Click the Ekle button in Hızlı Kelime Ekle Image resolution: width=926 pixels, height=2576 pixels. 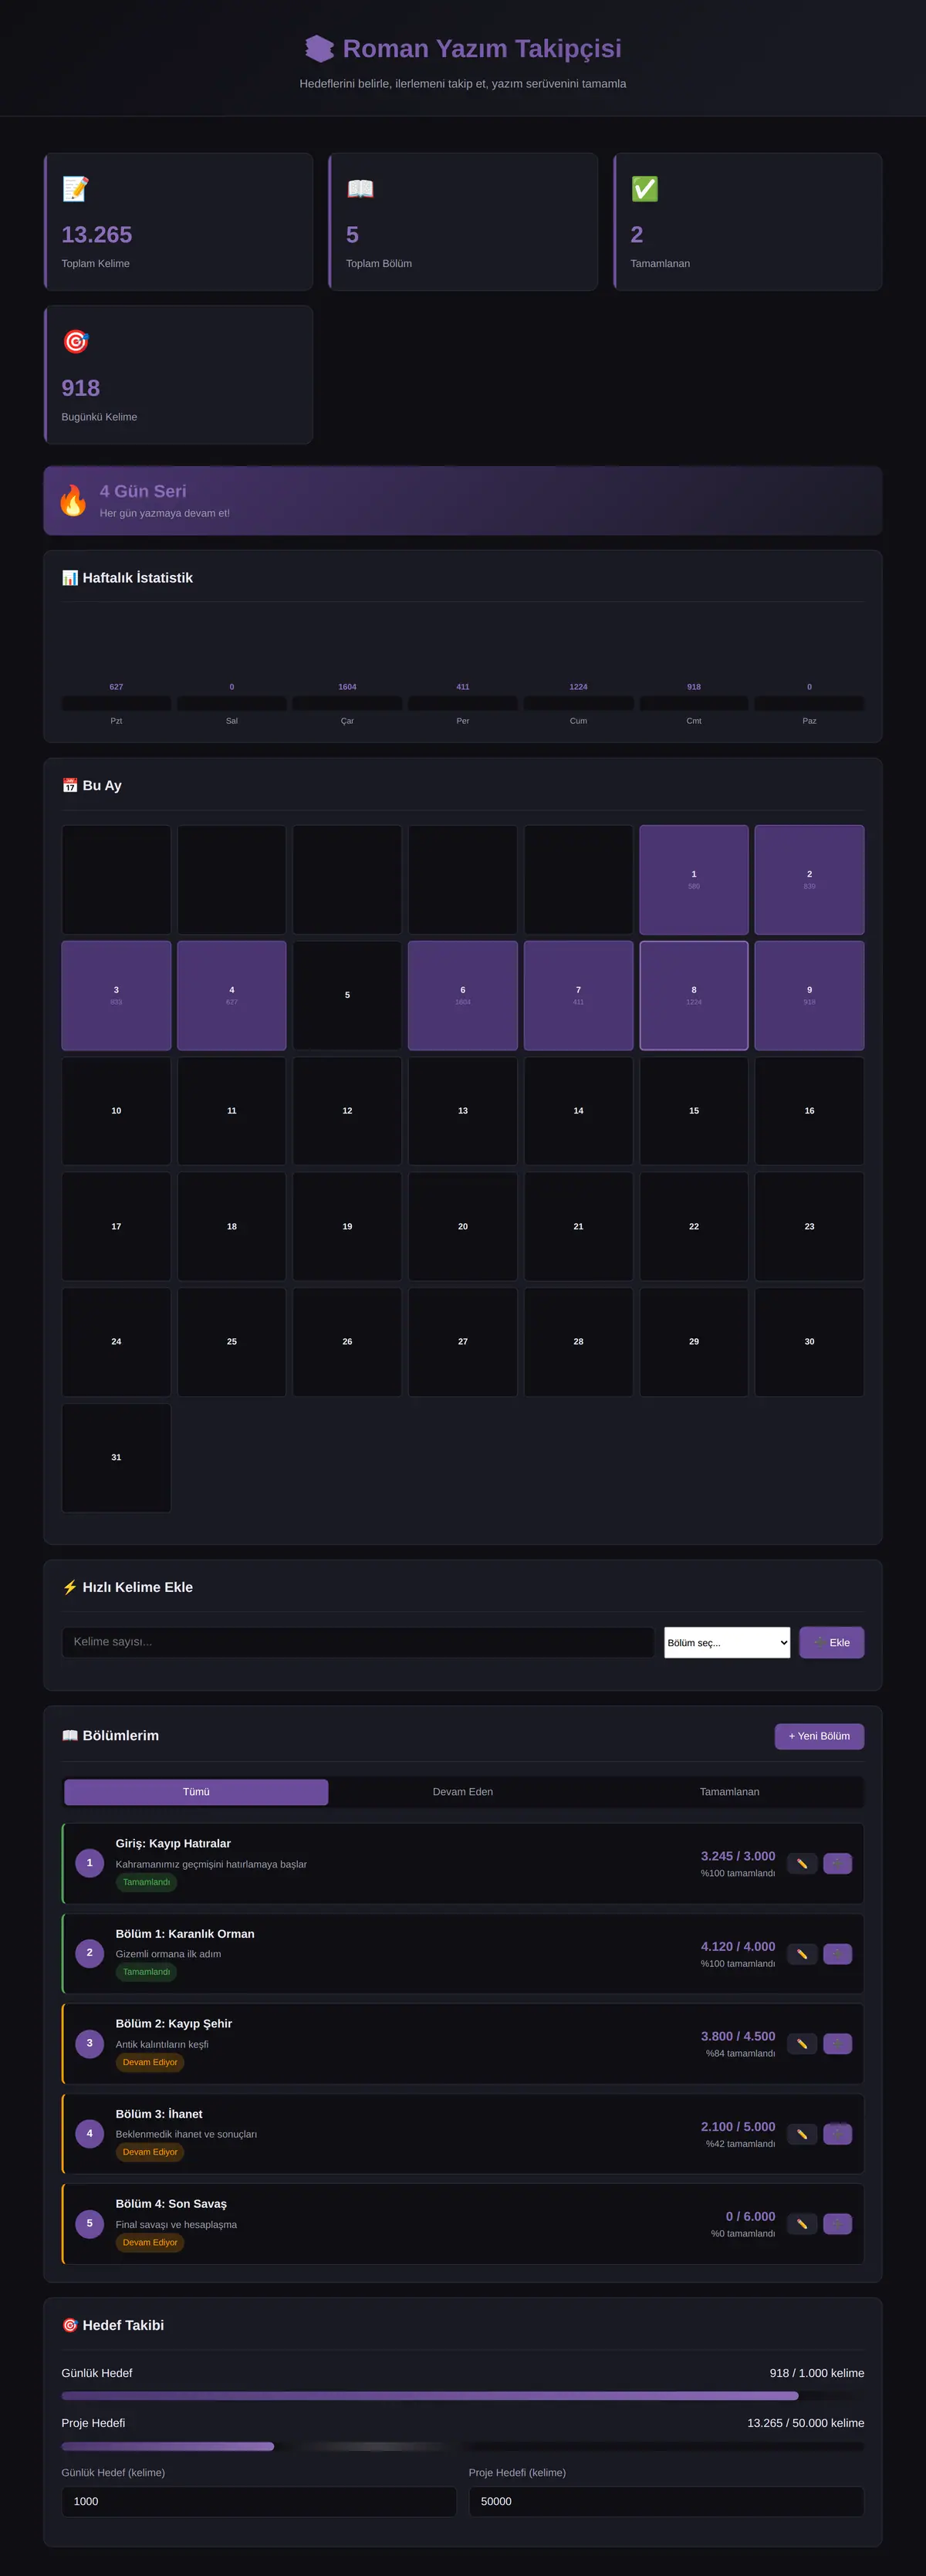point(832,1642)
